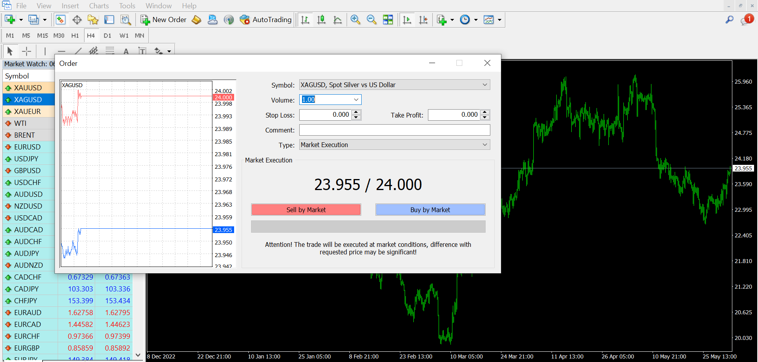This screenshot has width=758, height=362.
Task: Expand the Indicators dropdown arrow
Action: click(452, 20)
